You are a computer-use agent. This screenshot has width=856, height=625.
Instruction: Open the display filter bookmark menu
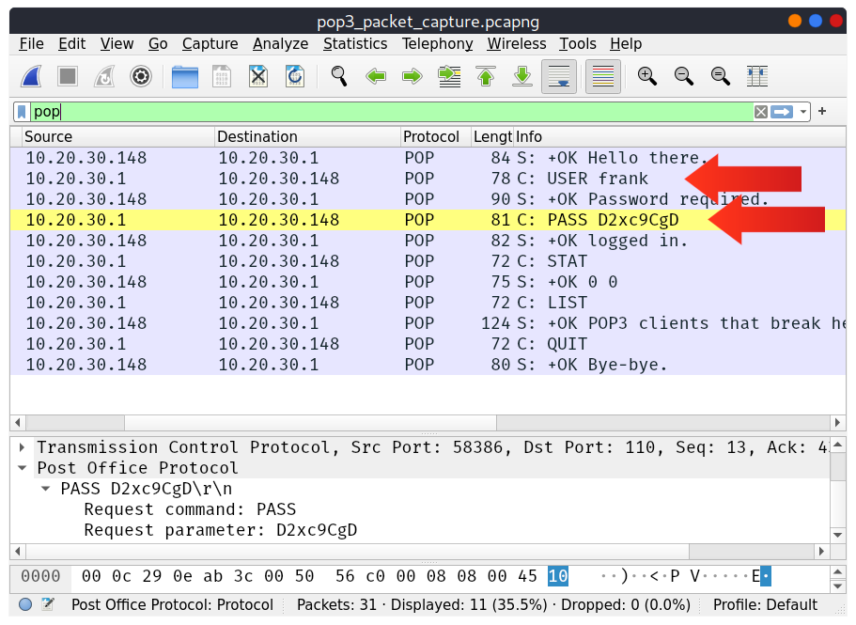[22, 112]
